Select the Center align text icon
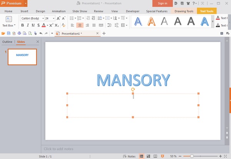Image resolution: width=231 pixels, height=159 pixels. pyautogui.click(x=80, y=25)
